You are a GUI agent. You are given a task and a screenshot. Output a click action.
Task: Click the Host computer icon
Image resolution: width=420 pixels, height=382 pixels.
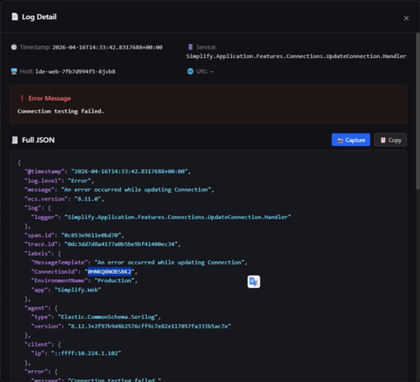(x=14, y=71)
